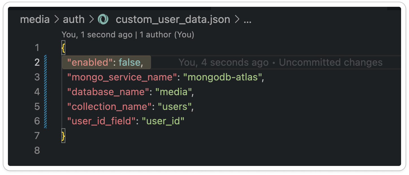Click the "false" value on line 2

(x=129, y=62)
